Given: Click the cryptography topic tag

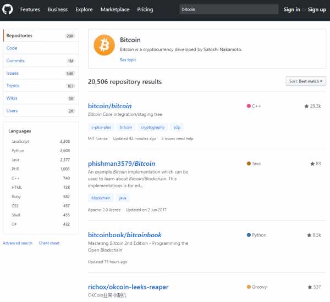Looking at the screenshot, I should point(152,127).
